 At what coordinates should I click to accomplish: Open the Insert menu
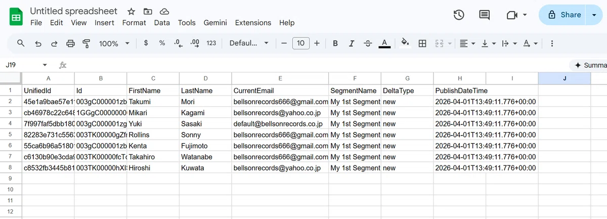[x=104, y=23]
